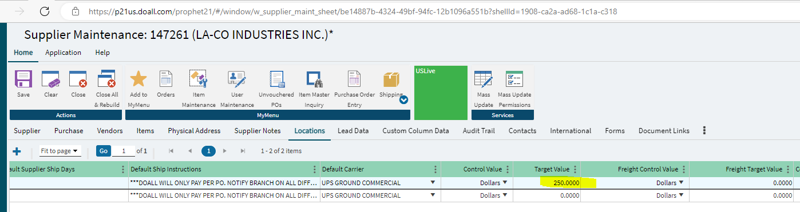Open Control Value Dollars dropdown, second row

(x=505, y=195)
